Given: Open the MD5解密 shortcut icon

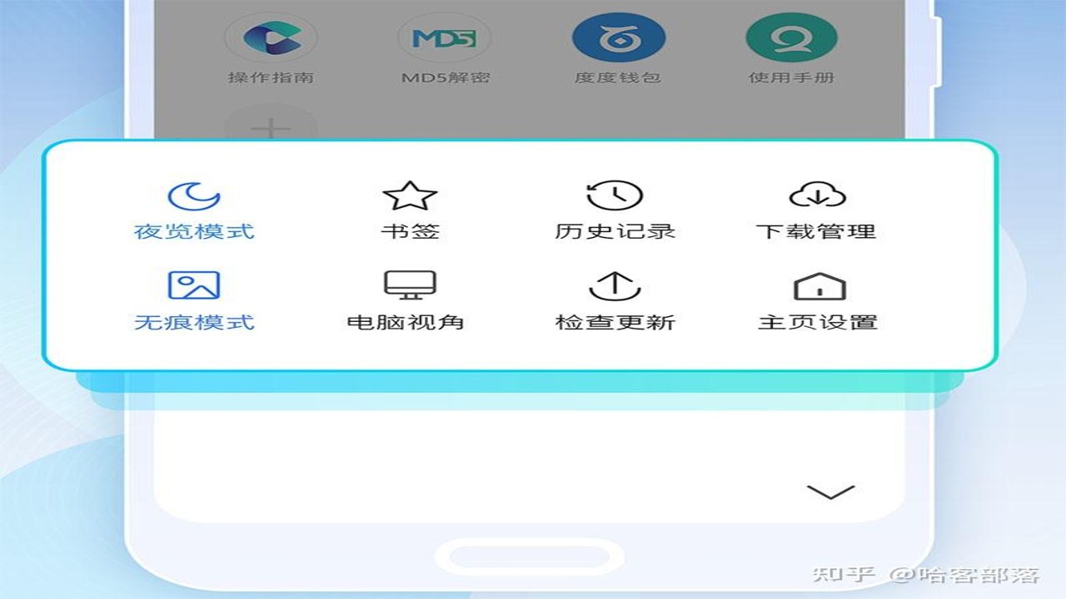Looking at the screenshot, I should point(445,37).
